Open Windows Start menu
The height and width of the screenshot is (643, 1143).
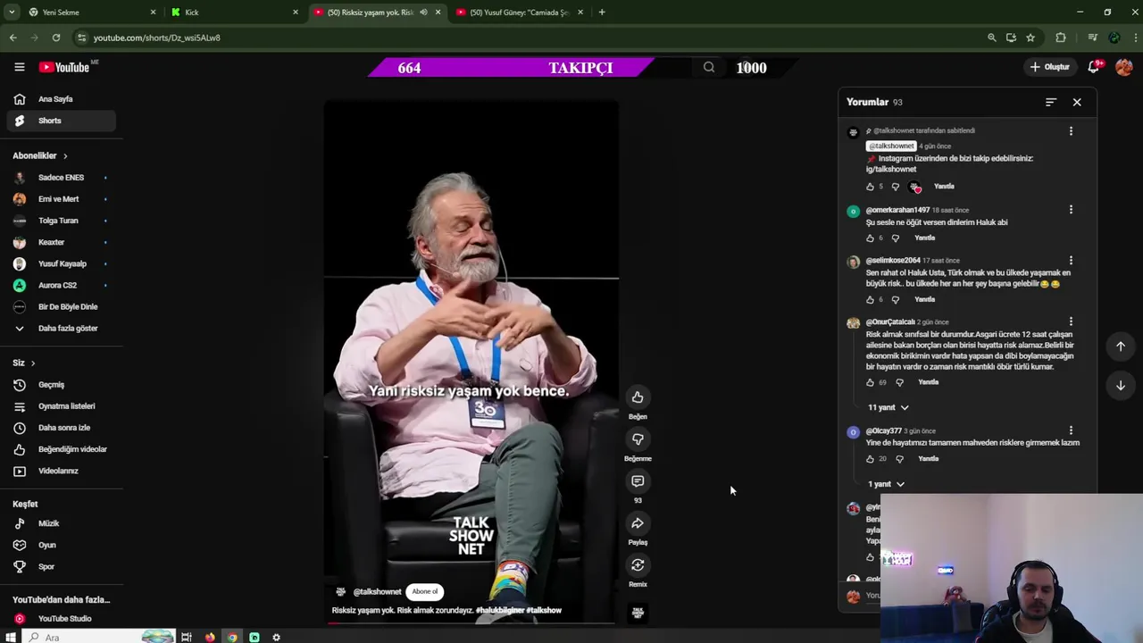coord(12,637)
